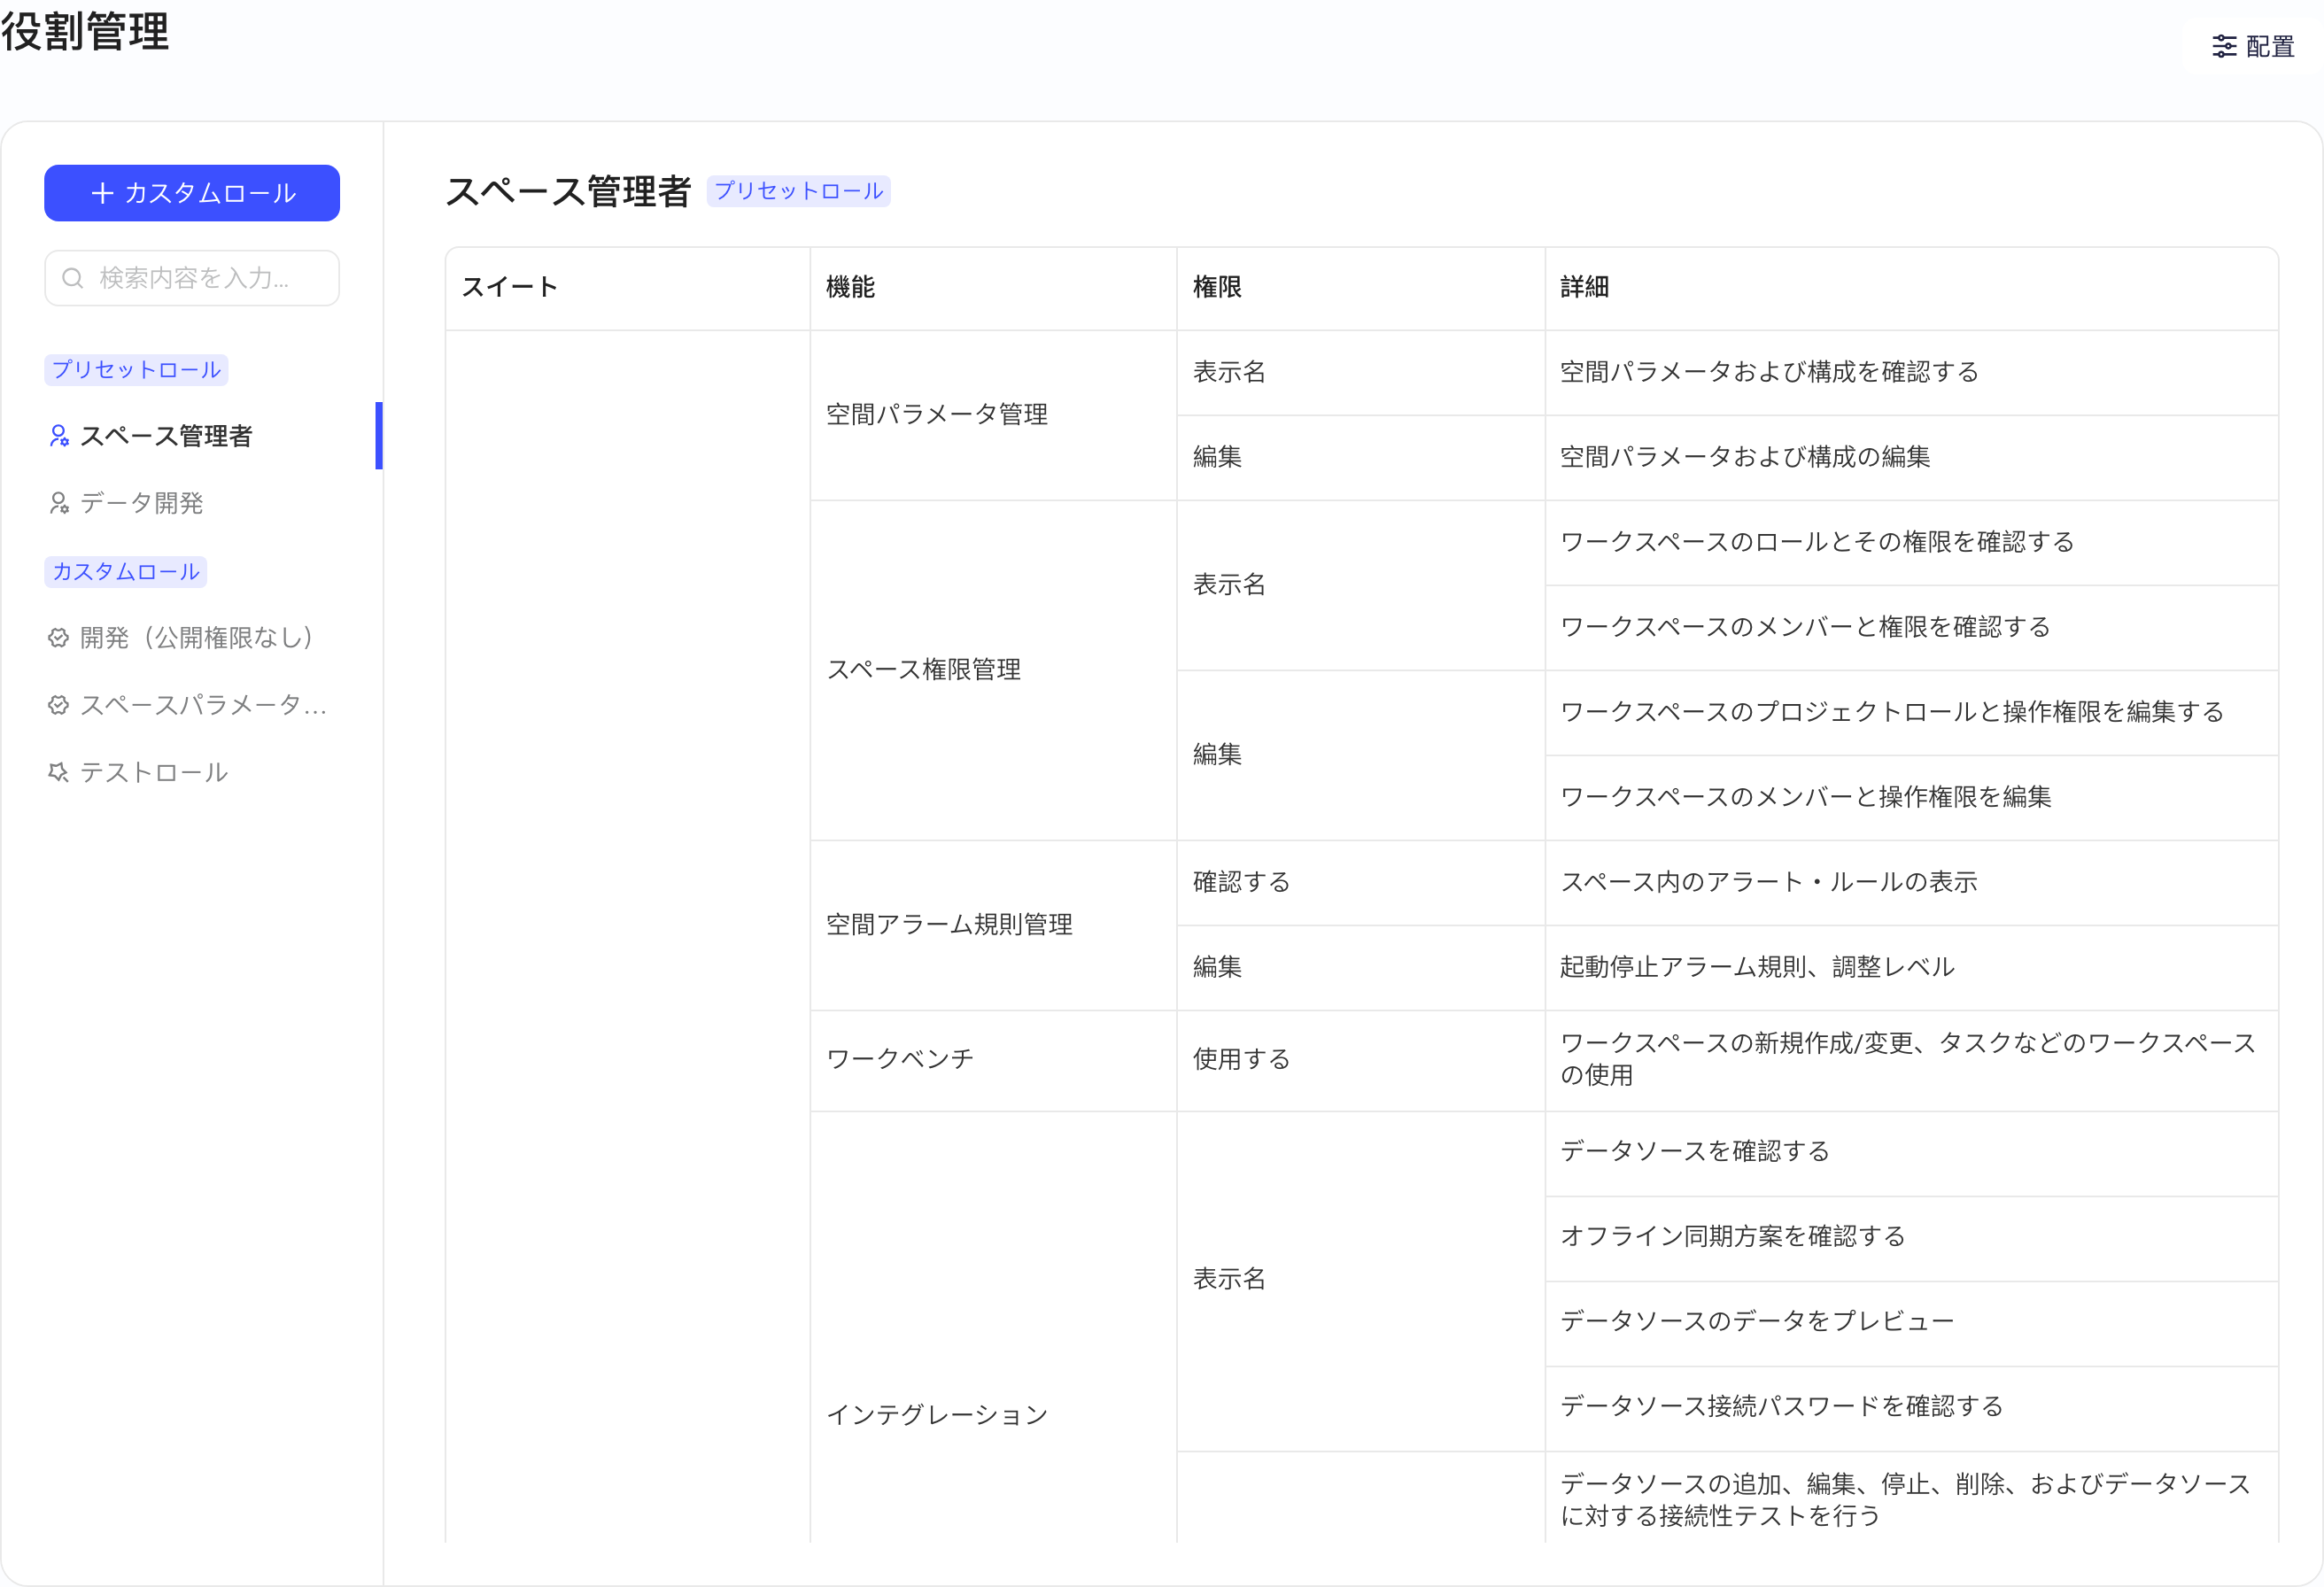Click the sidebar カスタムロール group label
2324x1587 pixels.
126,572
